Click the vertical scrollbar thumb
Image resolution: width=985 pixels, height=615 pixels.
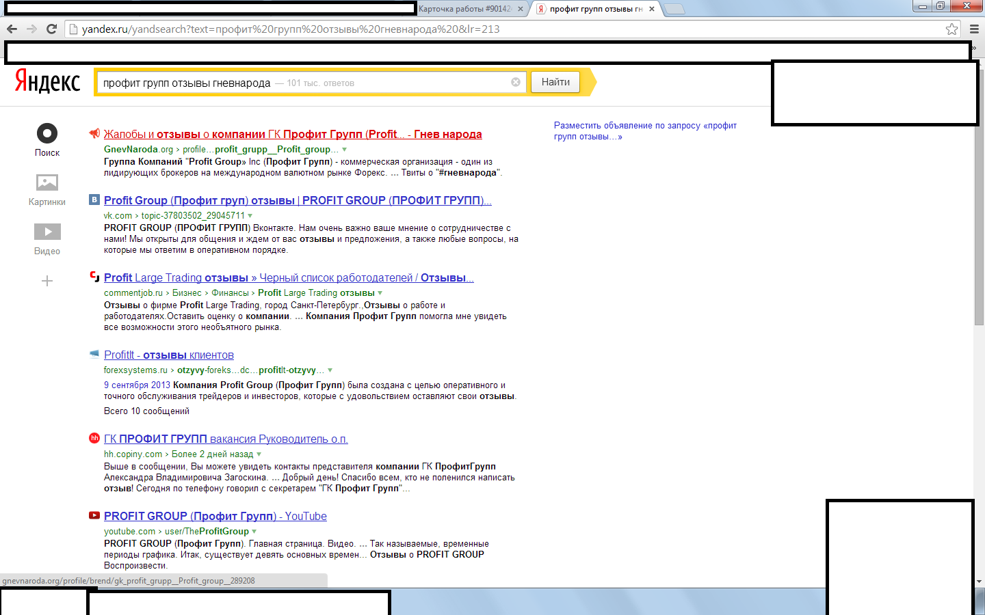pos(979,196)
